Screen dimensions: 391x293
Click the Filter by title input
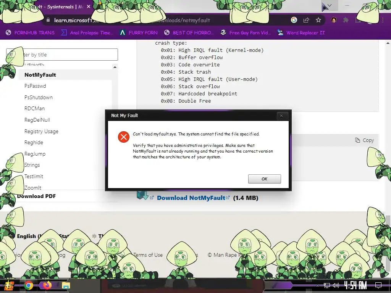[x=62, y=55]
